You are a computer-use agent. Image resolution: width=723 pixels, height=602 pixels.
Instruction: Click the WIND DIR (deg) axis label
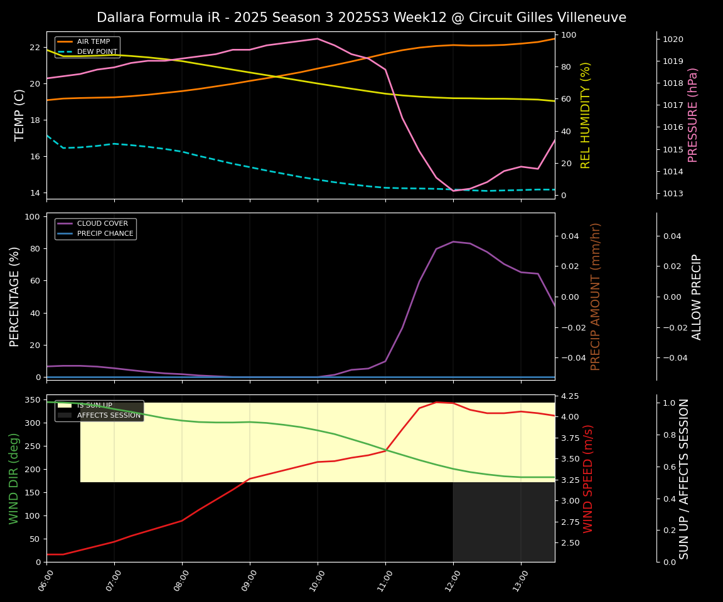13,478
